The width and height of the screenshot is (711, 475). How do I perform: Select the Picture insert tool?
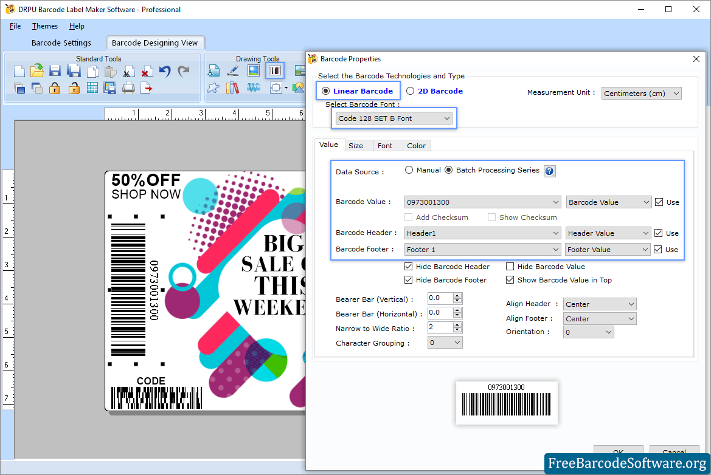[254, 70]
